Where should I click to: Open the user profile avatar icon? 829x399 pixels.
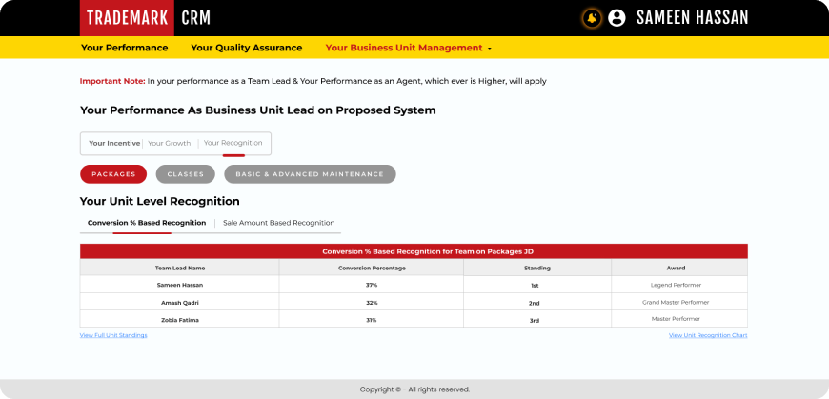click(x=617, y=18)
